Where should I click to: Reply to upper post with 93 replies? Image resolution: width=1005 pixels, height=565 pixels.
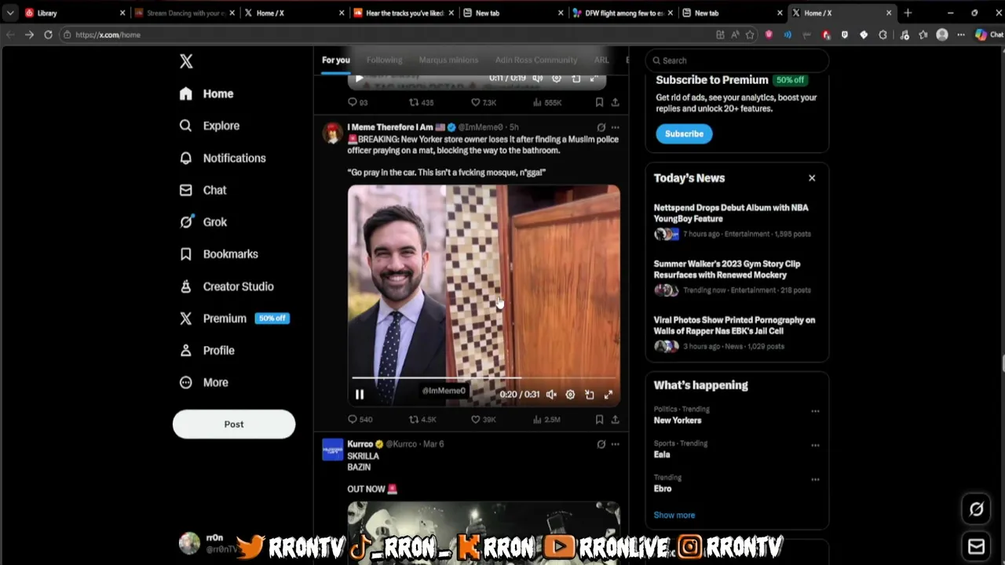point(358,103)
